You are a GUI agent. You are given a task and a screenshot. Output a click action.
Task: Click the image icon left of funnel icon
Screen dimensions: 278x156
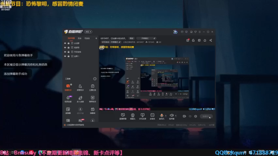[191, 32]
